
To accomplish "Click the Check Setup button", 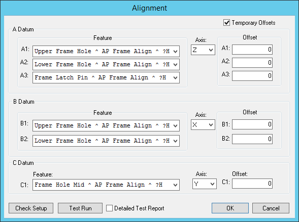I will click(x=31, y=208).
